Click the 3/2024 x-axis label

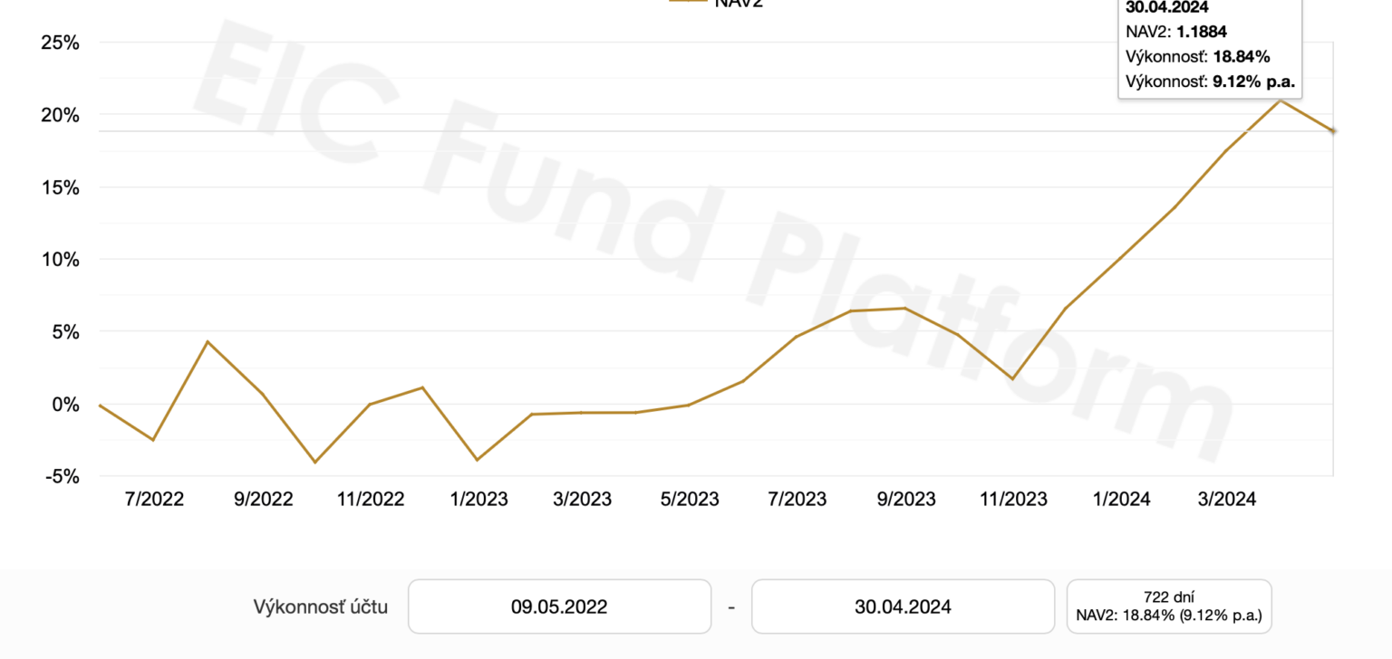tap(1225, 499)
